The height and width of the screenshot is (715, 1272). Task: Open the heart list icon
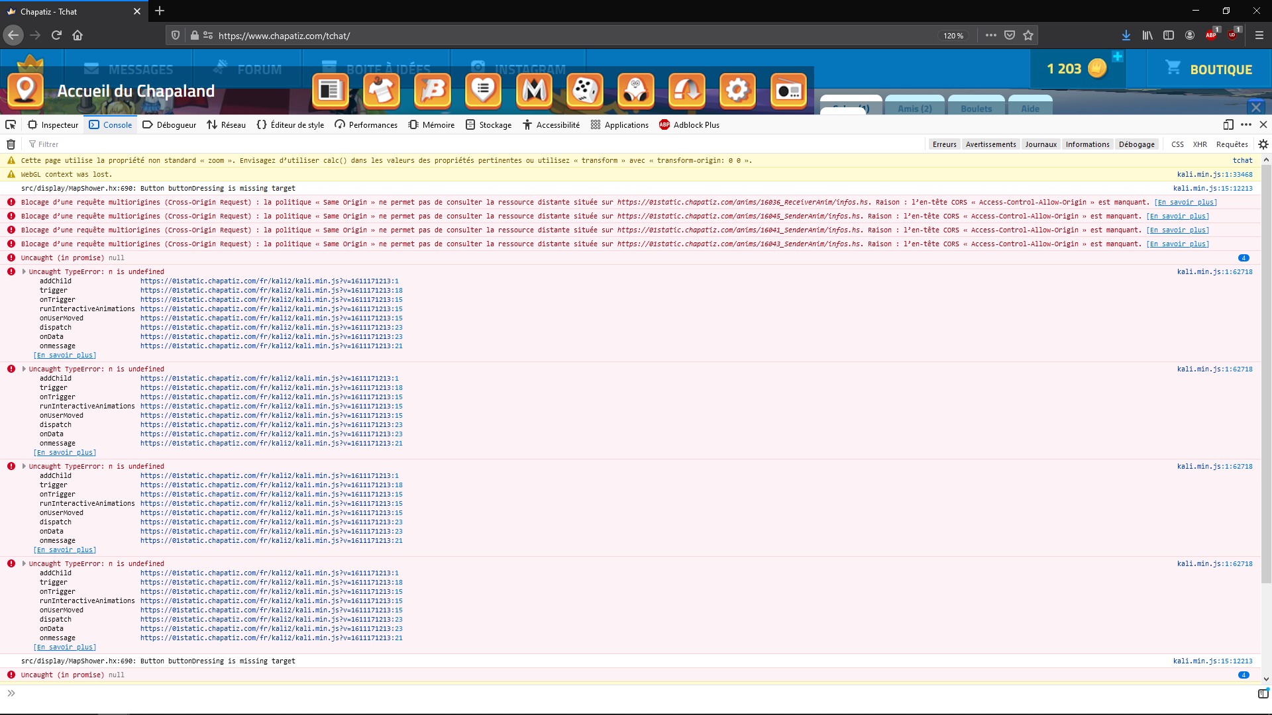483,90
